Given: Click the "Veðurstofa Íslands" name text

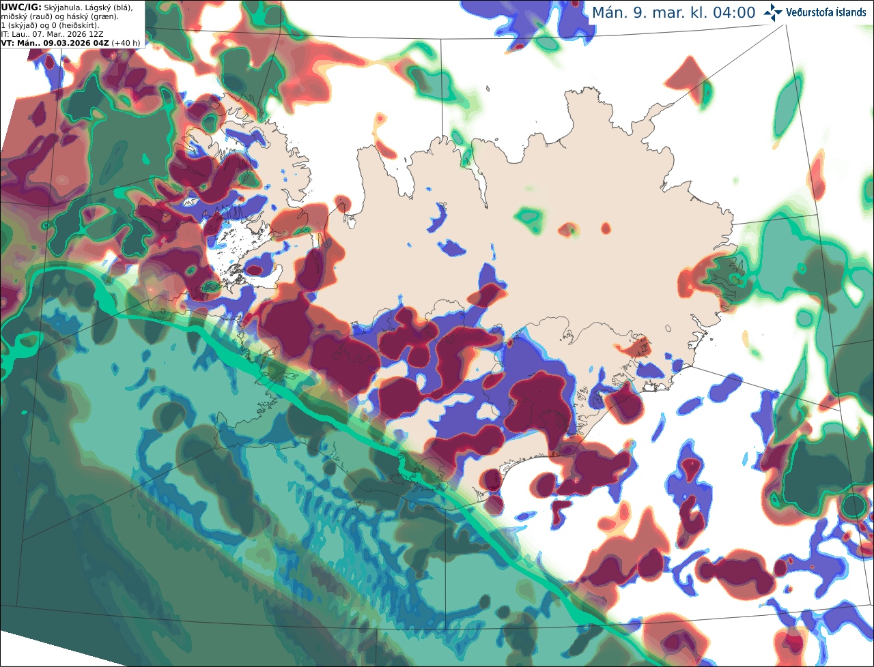Looking at the screenshot, I should click(826, 12).
